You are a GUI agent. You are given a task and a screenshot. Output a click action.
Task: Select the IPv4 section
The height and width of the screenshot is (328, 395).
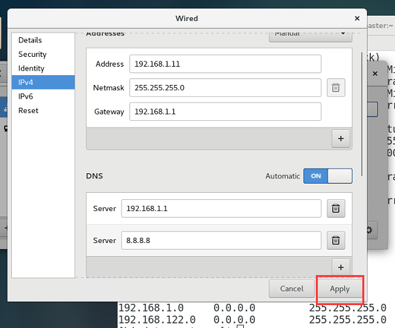pos(43,82)
